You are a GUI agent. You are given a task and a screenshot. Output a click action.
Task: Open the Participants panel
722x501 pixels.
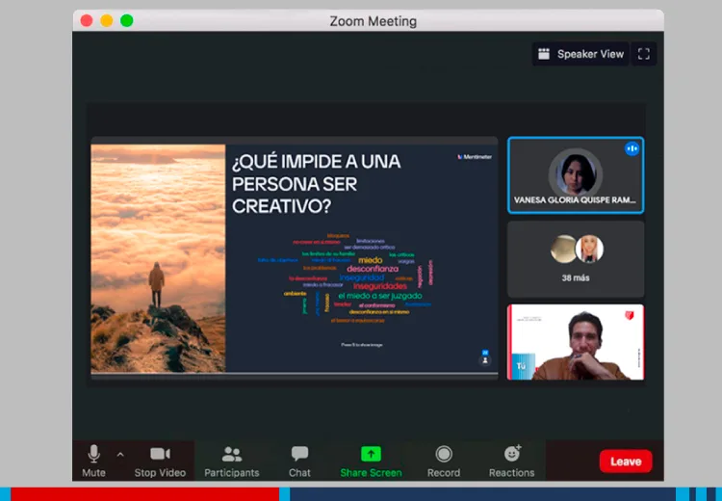coord(232,461)
